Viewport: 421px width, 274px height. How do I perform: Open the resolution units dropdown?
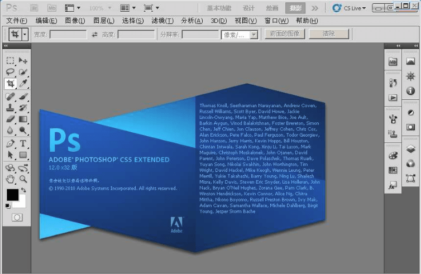[x=253, y=35]
